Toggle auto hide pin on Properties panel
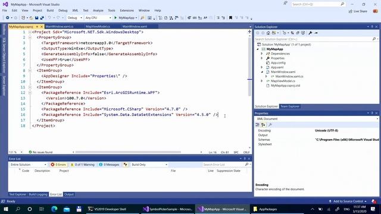The image size is (381, 214). point(372,113)
